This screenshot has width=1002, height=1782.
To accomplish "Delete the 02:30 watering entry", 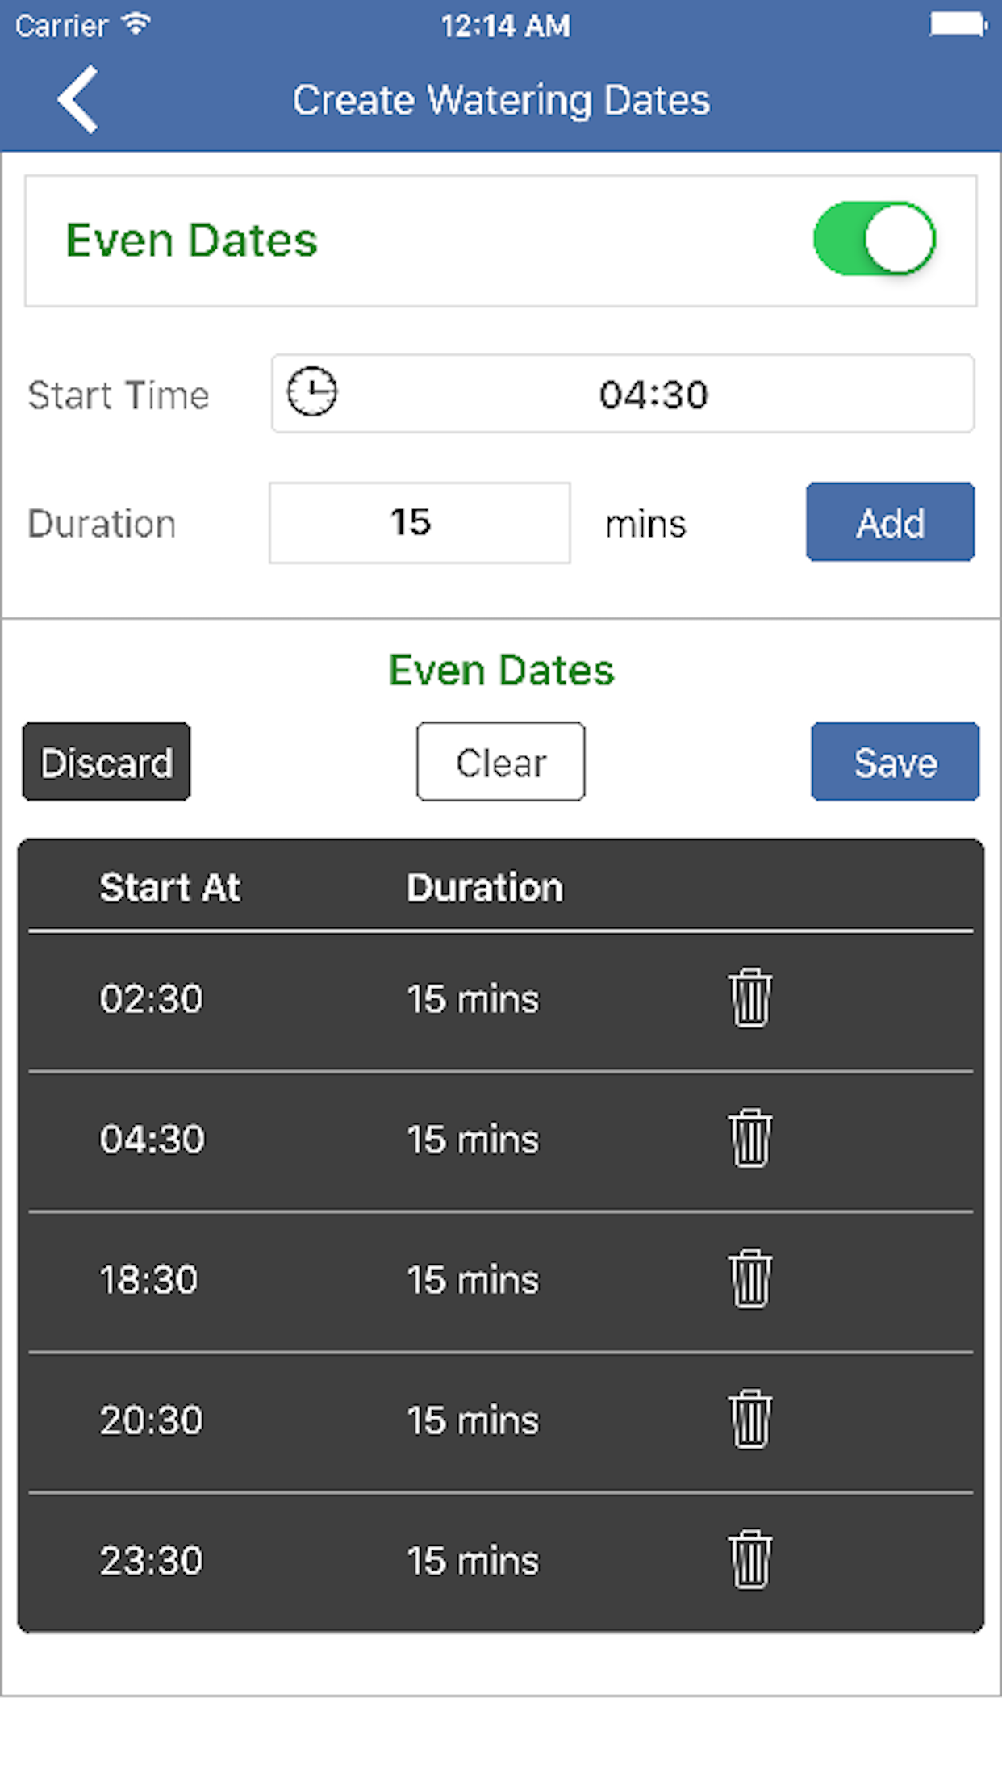I will [750, 999].
